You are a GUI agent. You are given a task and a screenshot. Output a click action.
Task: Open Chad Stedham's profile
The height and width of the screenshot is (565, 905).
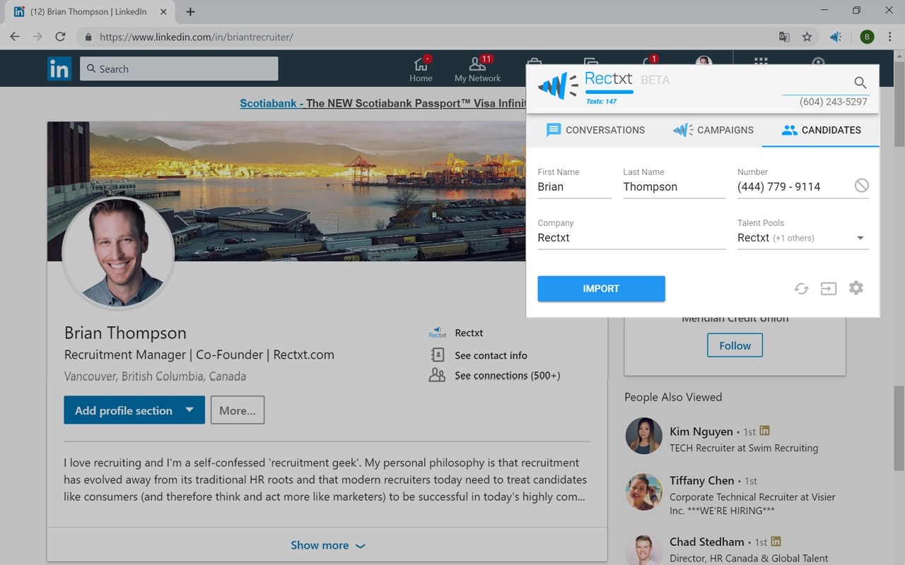(706, 542)
